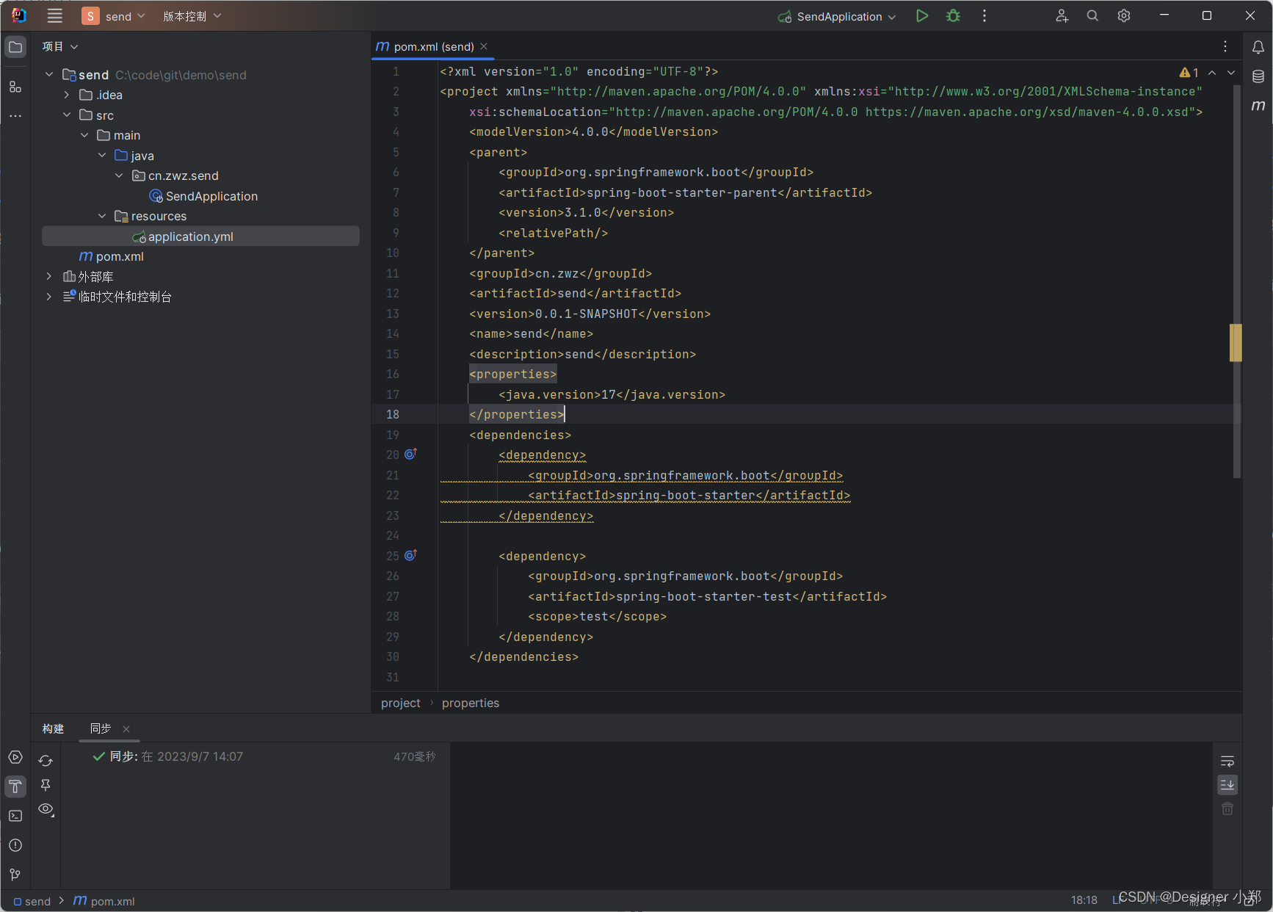Screen dimensions: 1273x912
Task: Open the Maven tool window
Action: [x=1258, y=106]
